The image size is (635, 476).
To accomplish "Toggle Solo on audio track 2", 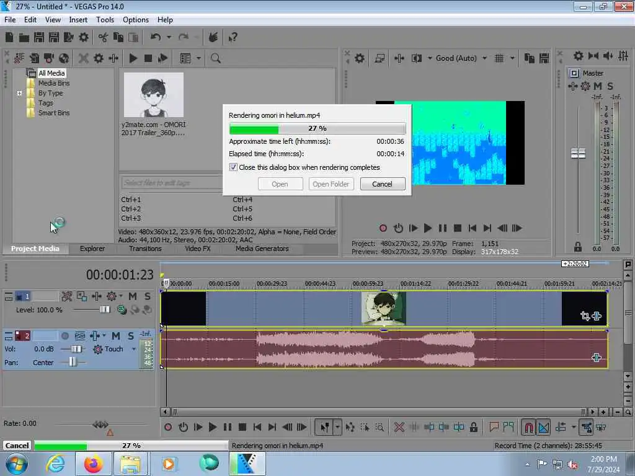I will click(x=130, y=336).
